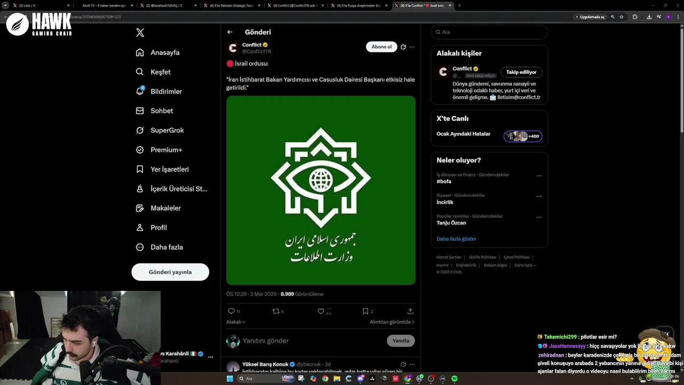Viewport: 684px width, 385px height.
Task: Open more options on Conflict post
Action: (x=412, y=47)
